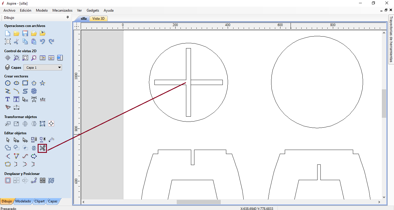Open the Edición menu
Viewport: 394px width, 210px height.
point(25,10)
